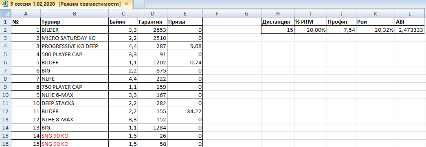Screen dimensions: 426x147
Task: Select the red 'SNG 90 KO' cell in row 15
Action: [x=75, y=136]
